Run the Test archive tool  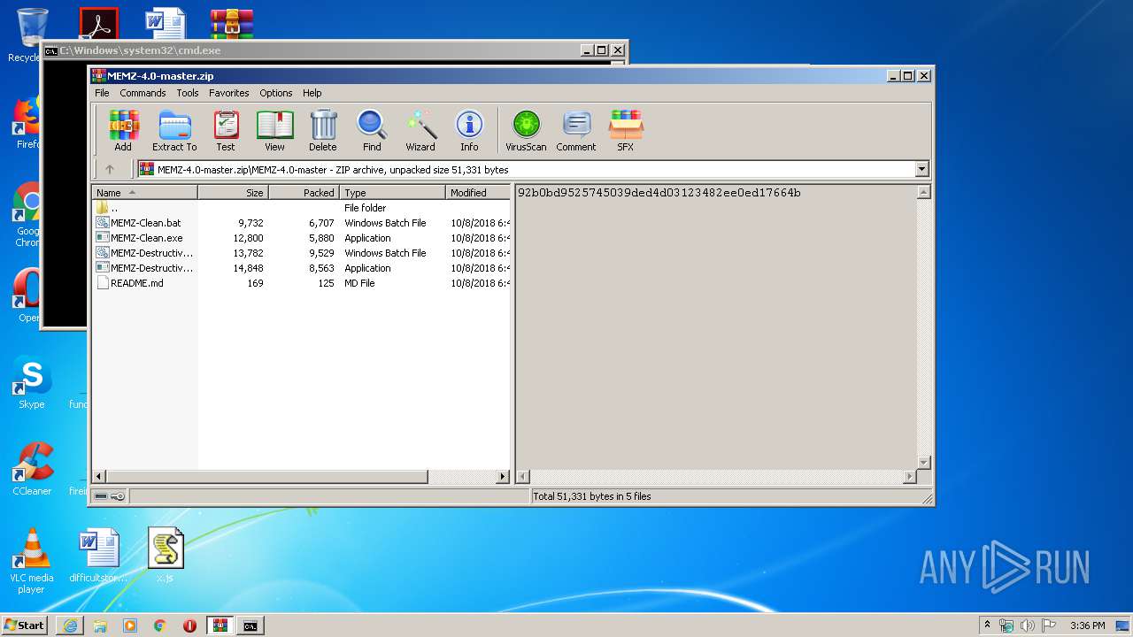click(x=226, y=131)
